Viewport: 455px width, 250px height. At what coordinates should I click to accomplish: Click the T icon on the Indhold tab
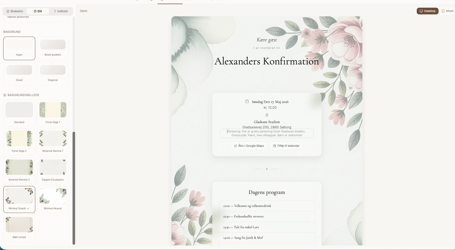click(55, 11)
